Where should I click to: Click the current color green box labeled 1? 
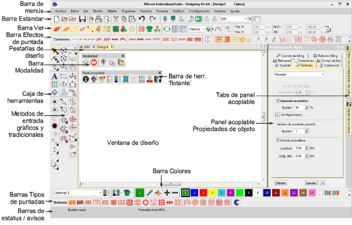click(140, 193)
